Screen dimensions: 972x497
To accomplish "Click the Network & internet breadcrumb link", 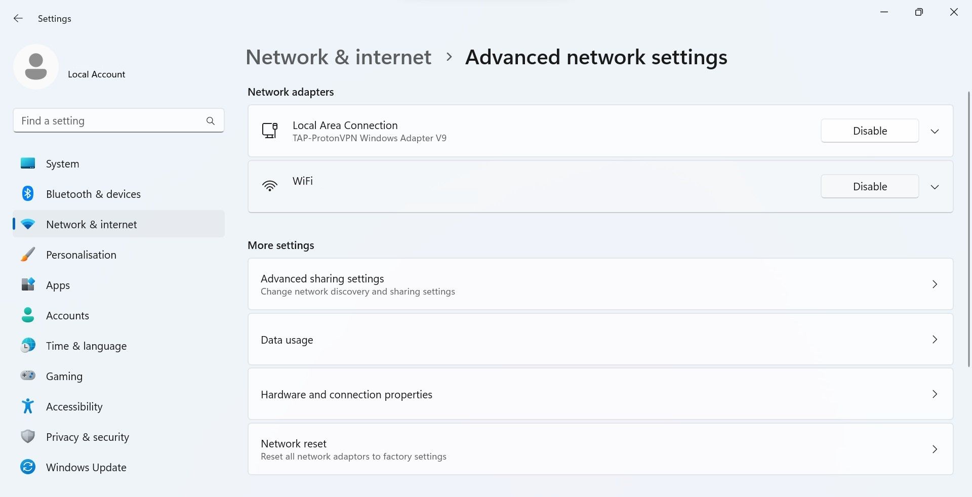I will coord(338,57).
